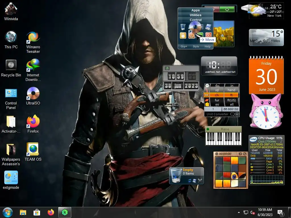
Task: Select 'hand' unit in the right converter wheel
Action: (x=231, y=90)
